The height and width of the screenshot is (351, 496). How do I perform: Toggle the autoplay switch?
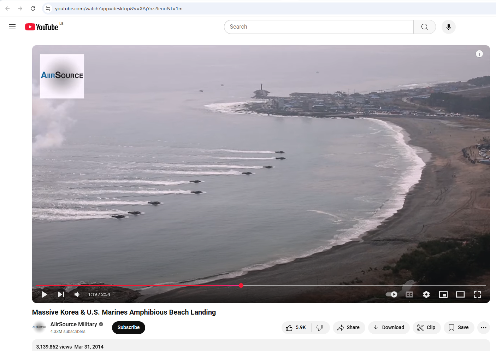pos(391,294)
